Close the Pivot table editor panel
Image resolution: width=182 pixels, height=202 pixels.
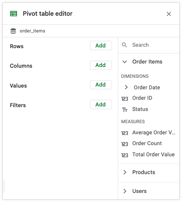coord(169,14)
